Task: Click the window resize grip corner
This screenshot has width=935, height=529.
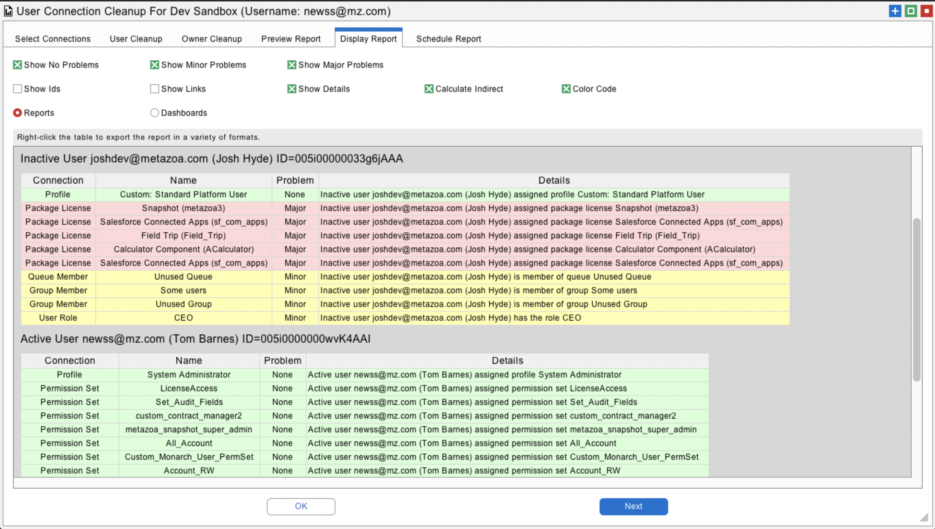Action: click(x=923, y=517)
